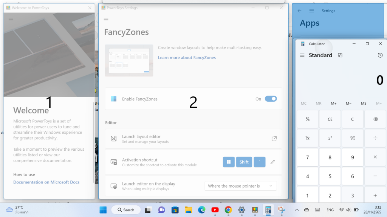Click Calculator's keep on top icon
The height and width of the screenshot is (217, 387).
(x=340, y=55)
